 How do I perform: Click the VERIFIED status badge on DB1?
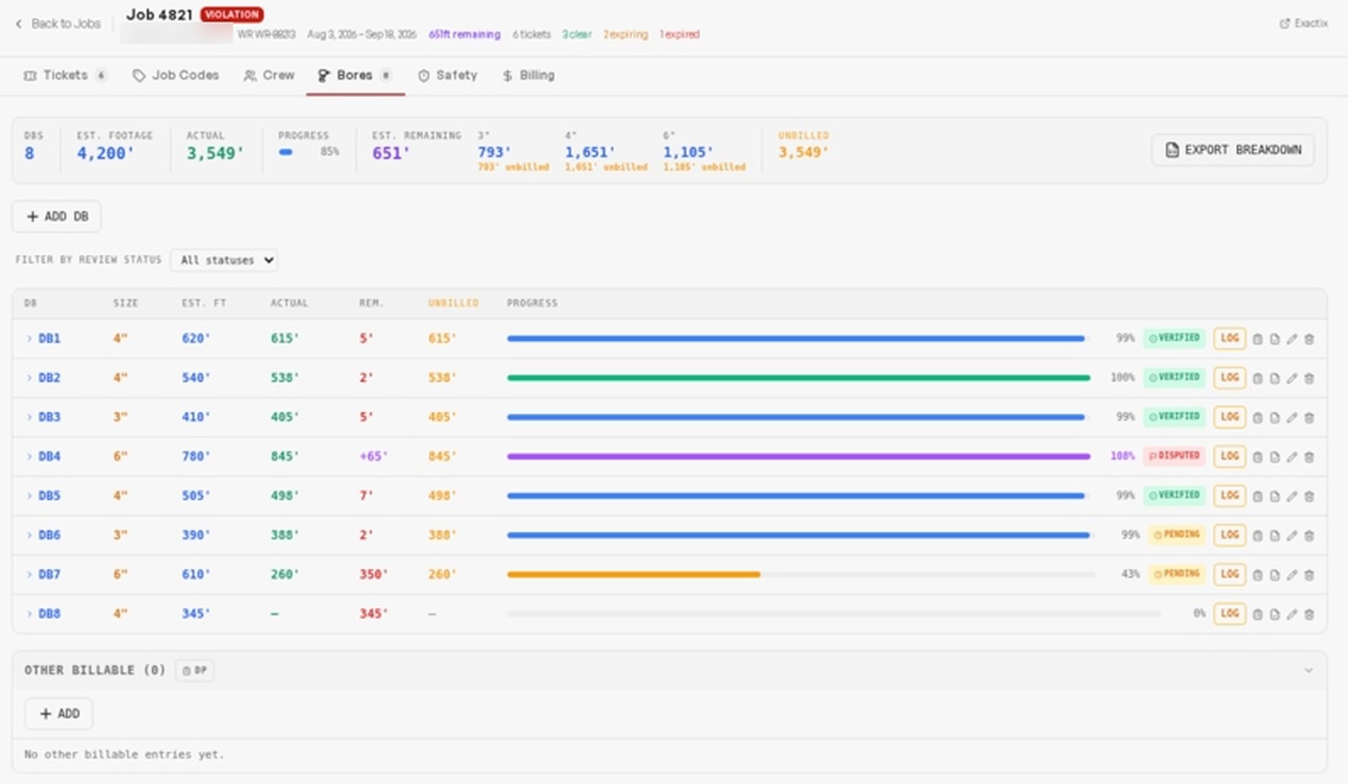(1173, 338)
